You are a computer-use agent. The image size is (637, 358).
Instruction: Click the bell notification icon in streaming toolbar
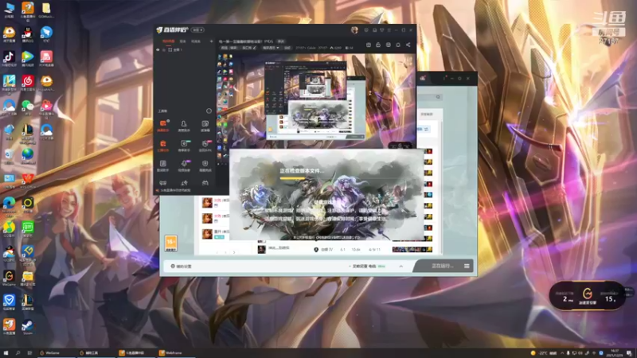pyautogui.click(x=398, y=45)
